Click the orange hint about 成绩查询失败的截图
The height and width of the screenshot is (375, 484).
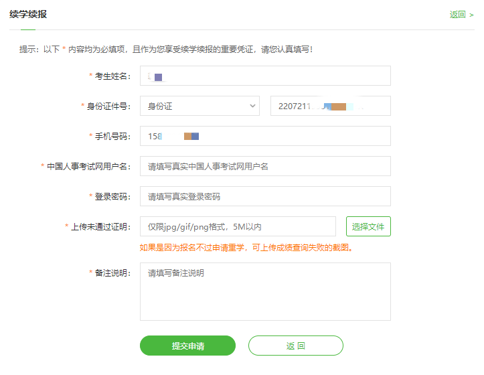pyautogui.click(x=246, y=248)
